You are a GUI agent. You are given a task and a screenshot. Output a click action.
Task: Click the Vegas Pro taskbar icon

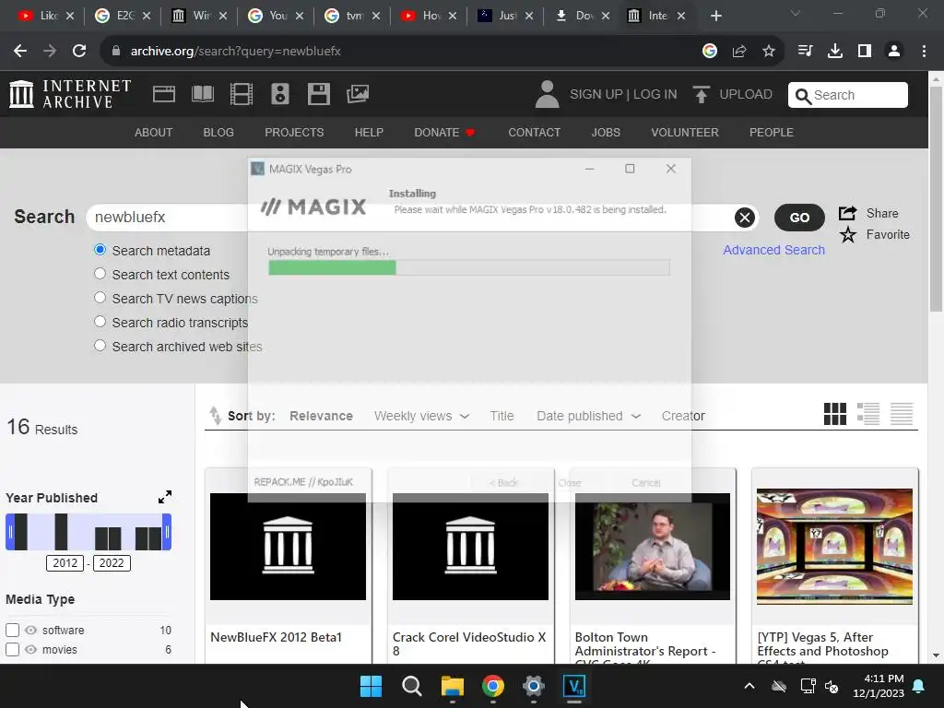(x=573, y=686)
